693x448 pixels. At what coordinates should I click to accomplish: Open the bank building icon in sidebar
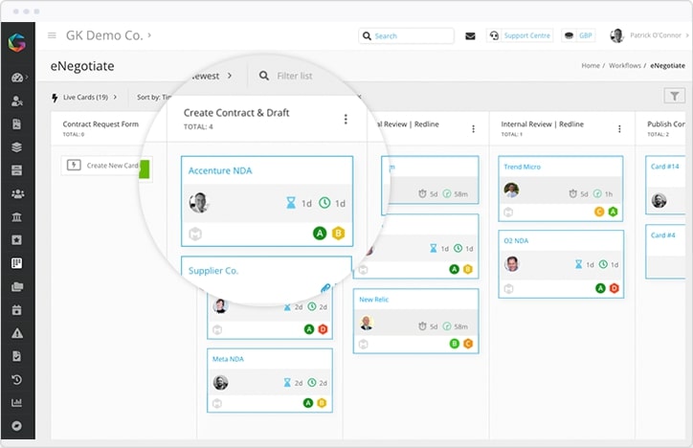(17, 216)
